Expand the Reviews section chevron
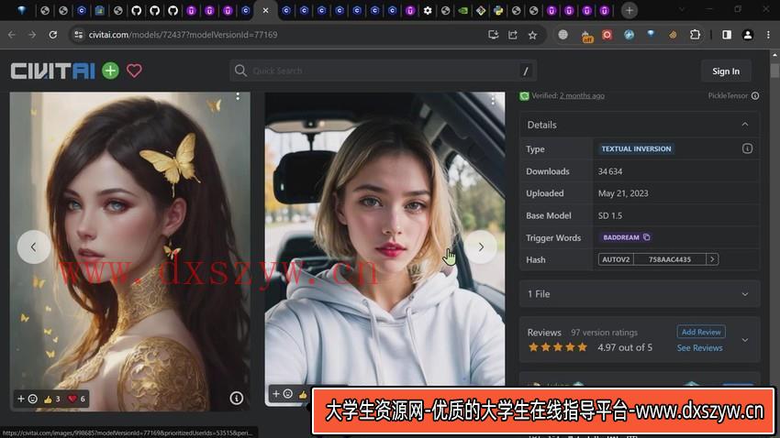 [745, 340]
